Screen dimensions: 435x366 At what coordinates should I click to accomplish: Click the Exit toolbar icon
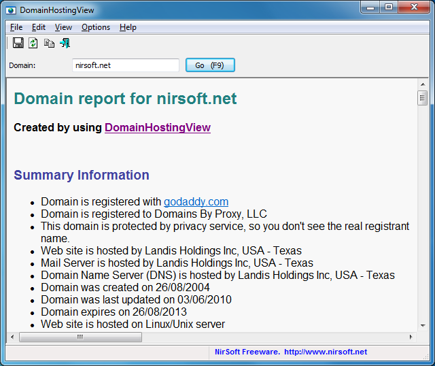tap(65, 43)
